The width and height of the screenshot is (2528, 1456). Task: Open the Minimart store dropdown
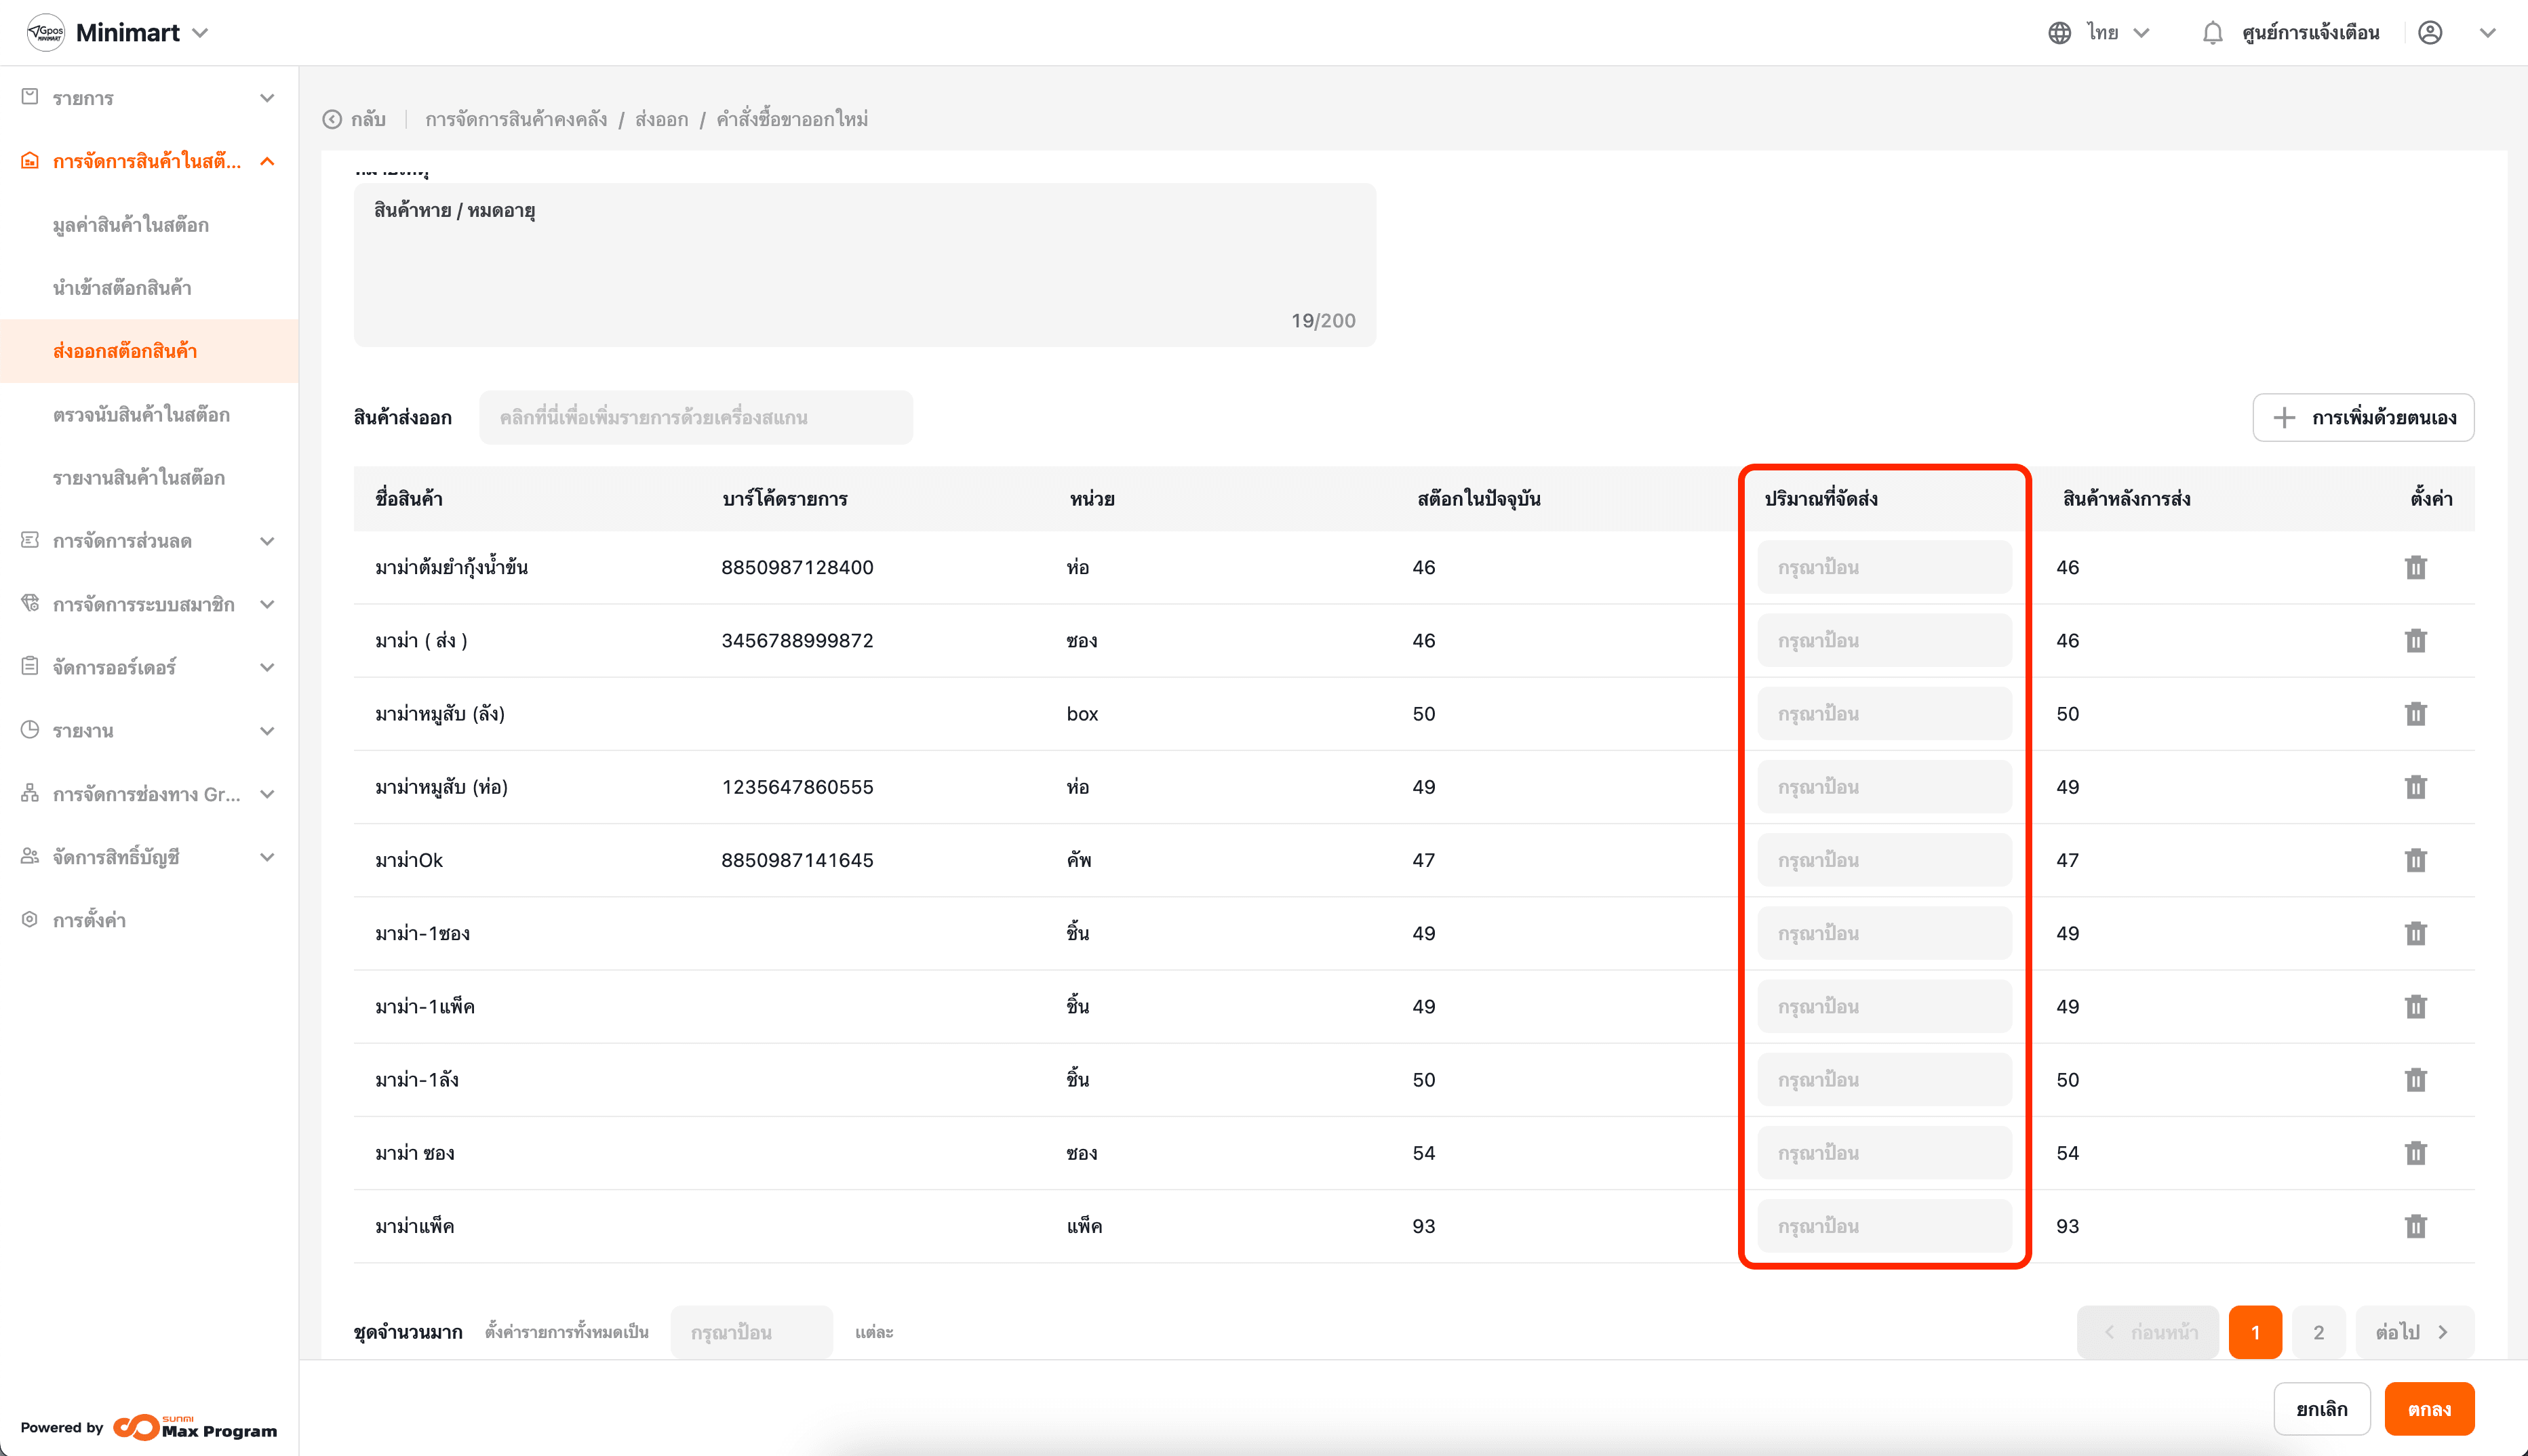coord(200,33)
